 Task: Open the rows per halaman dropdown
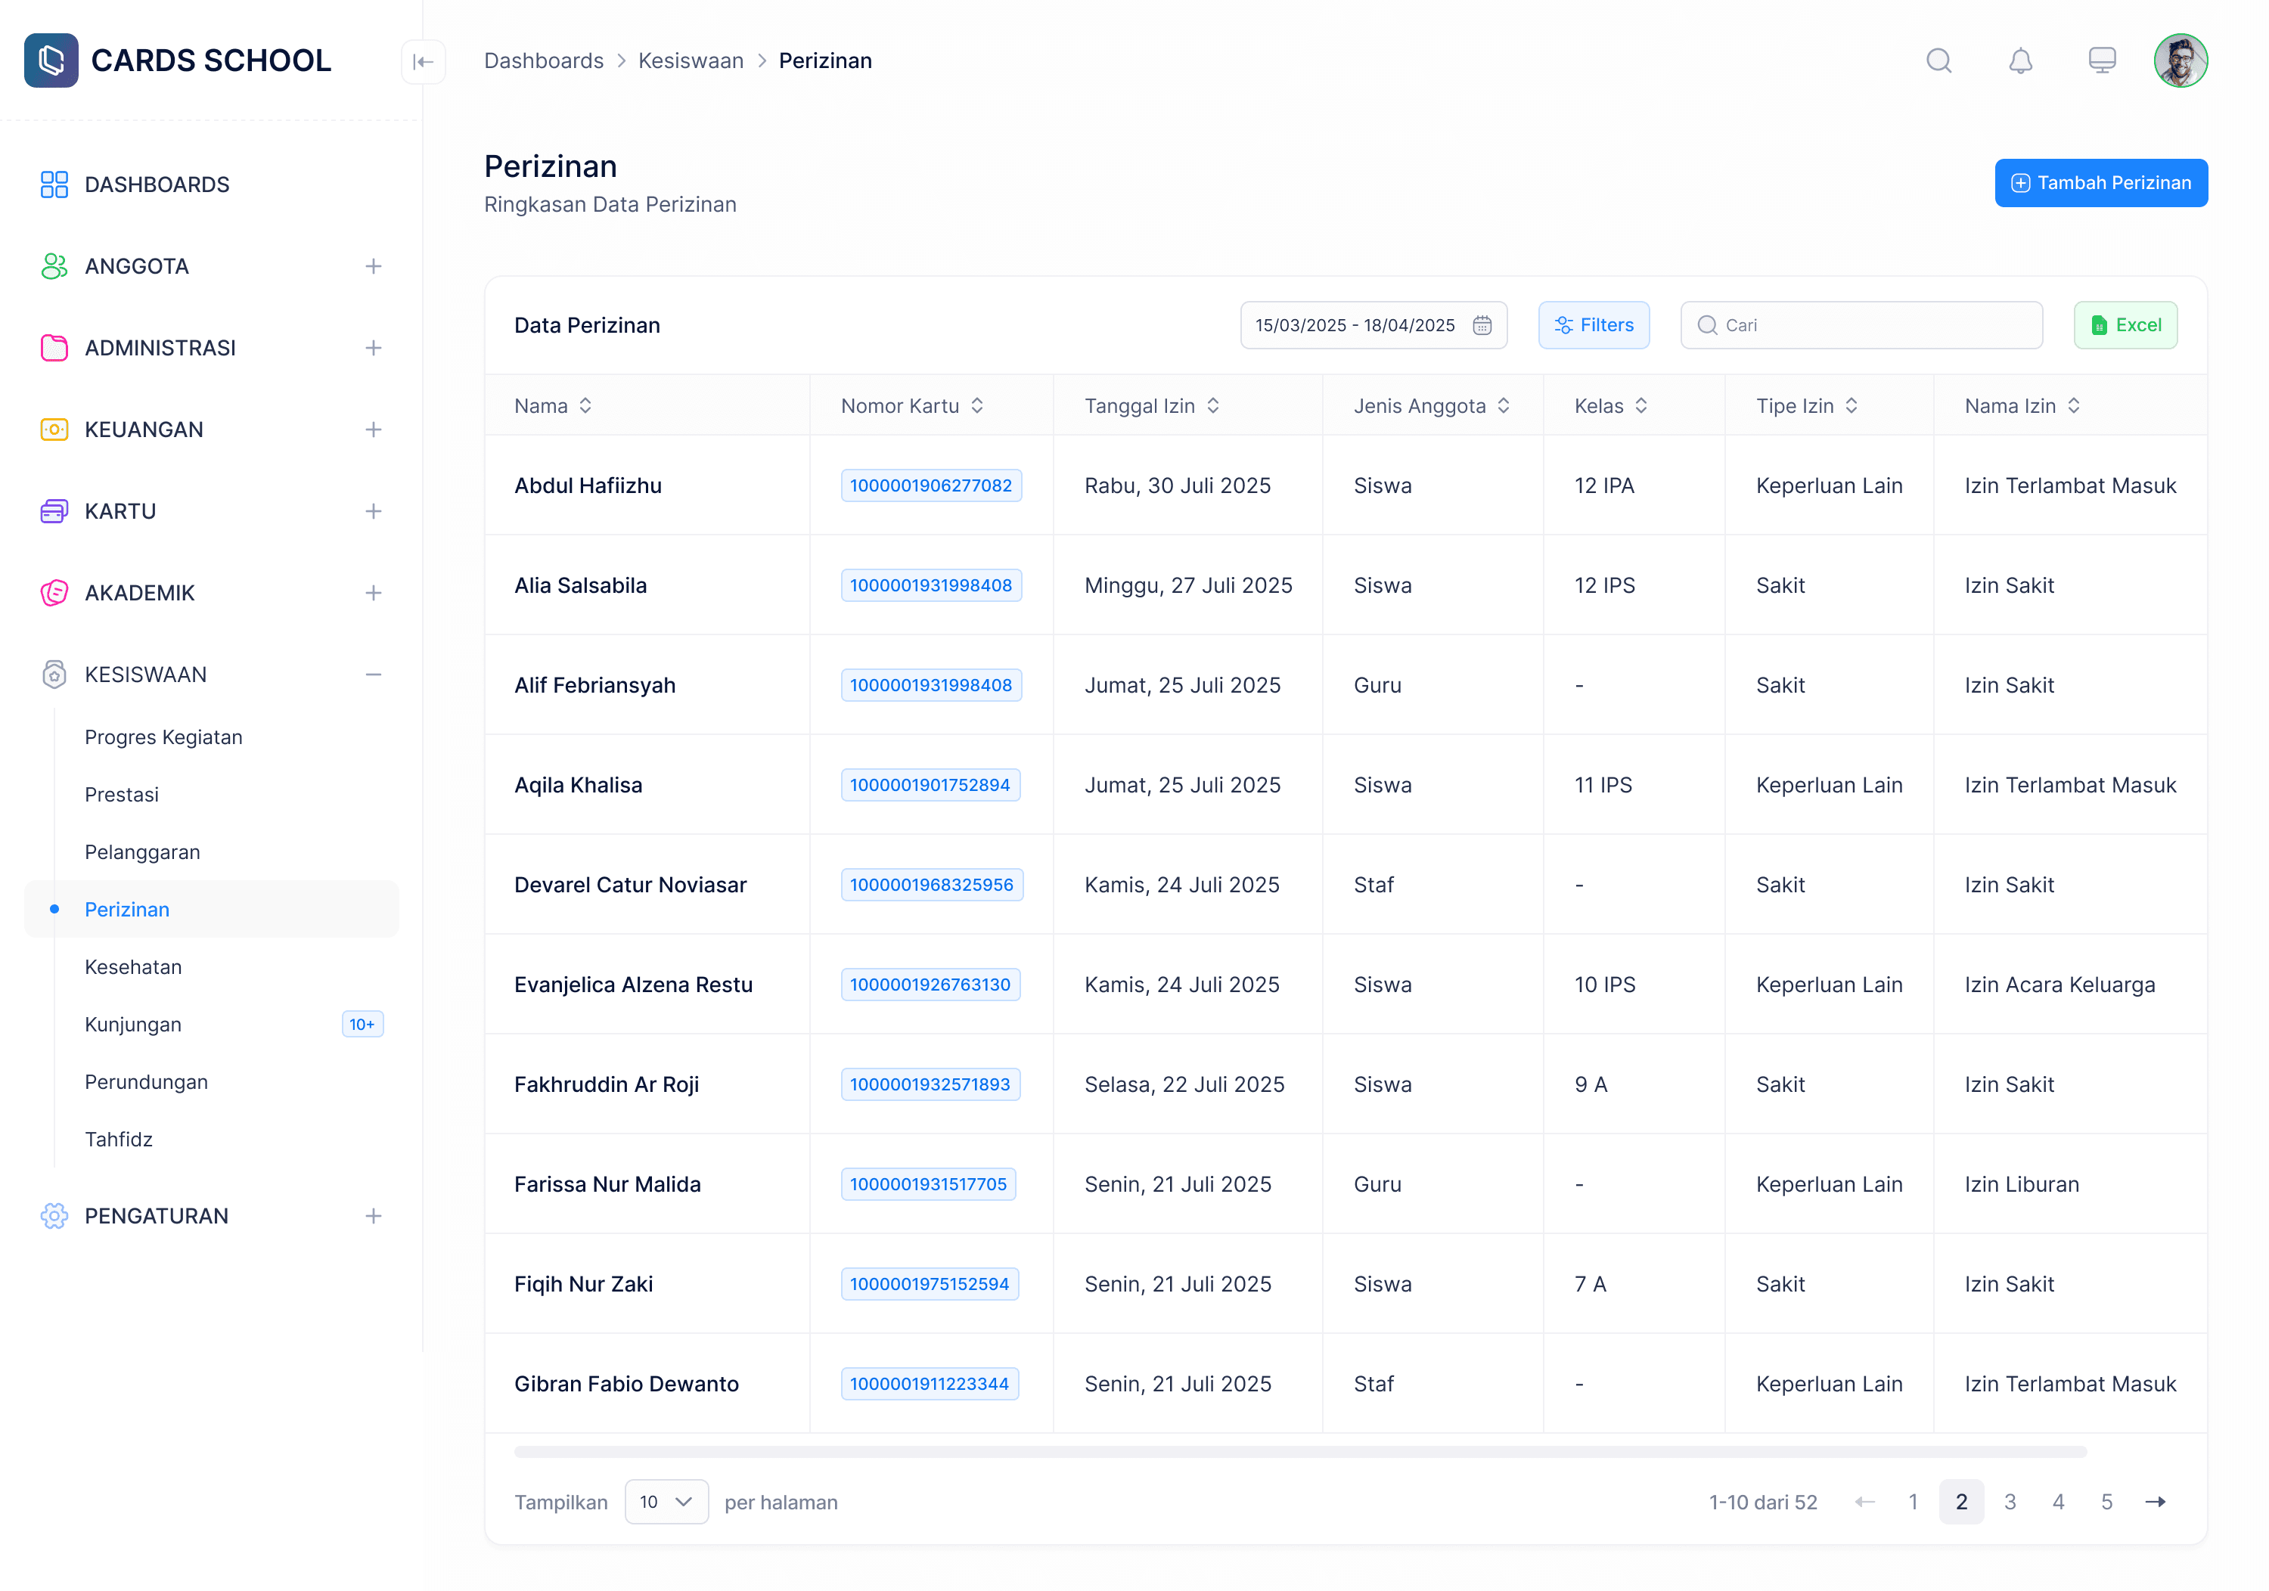click(666, 1501)
